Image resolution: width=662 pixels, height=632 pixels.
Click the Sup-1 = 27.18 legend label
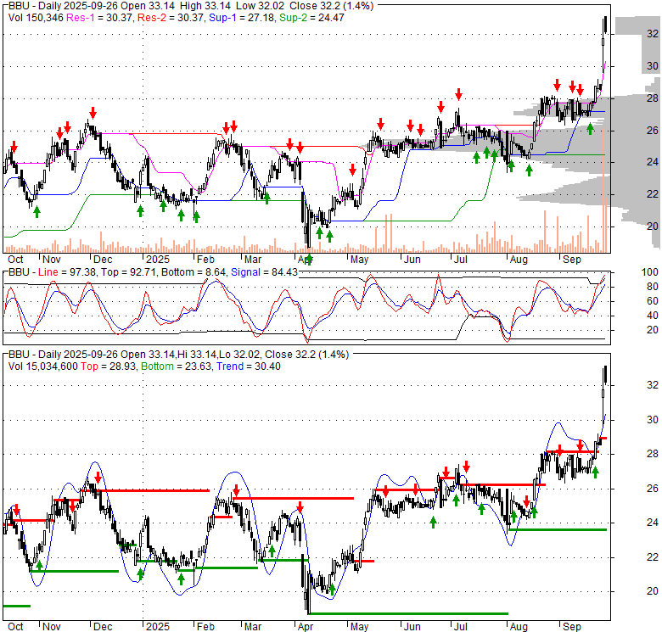tap(242, 18)
